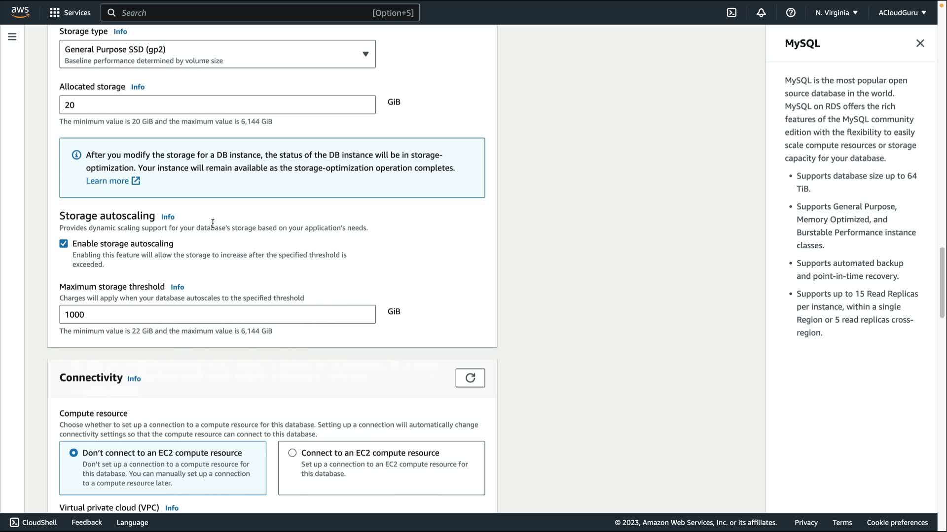Click the AWS logo home icon
Image resolution: width=947 pixels, height=532 pixels.
click(20, 12)
